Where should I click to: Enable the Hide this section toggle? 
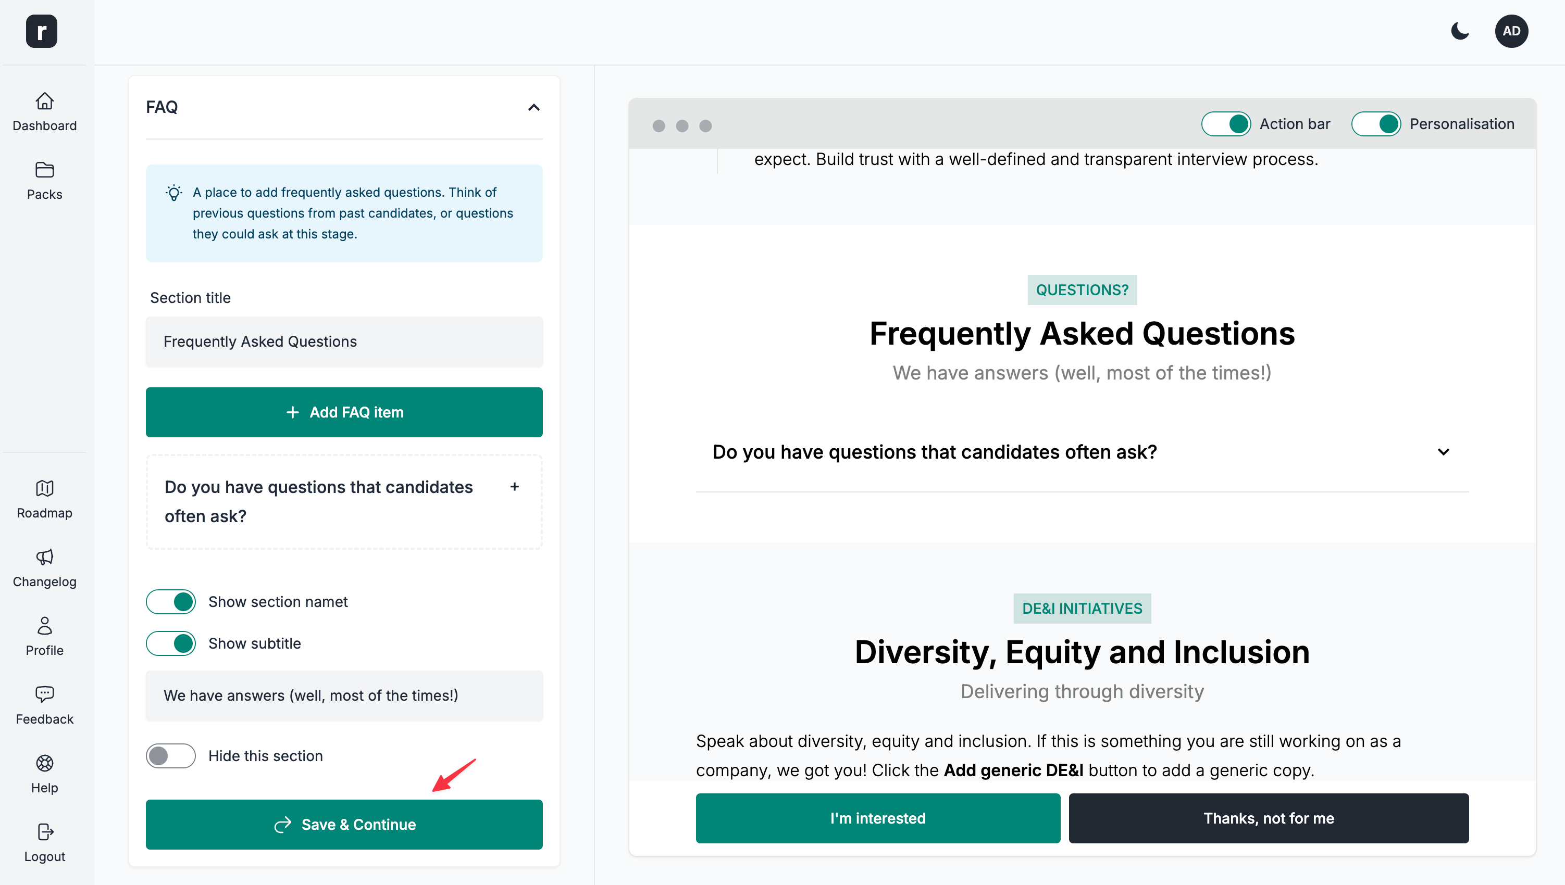[x=171, y=755]
